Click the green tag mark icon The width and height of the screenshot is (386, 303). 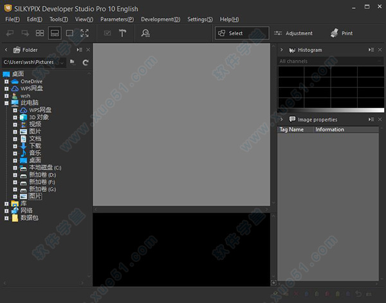[x=317, y=293]
